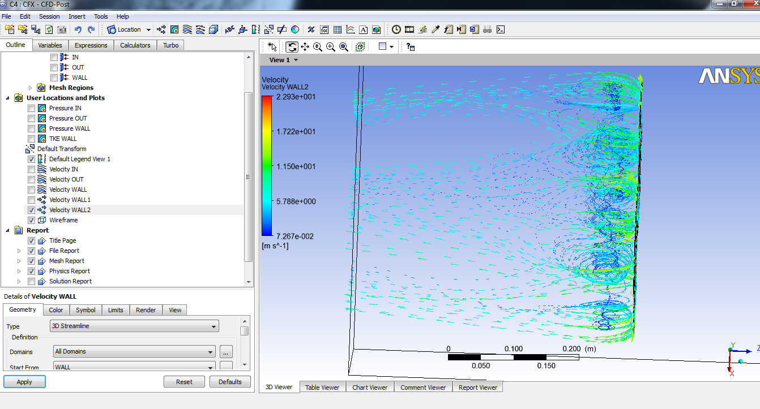The width and height of the screenshot is (760, 409).
Task: Open the Session menu
Action: pos(49,16)
